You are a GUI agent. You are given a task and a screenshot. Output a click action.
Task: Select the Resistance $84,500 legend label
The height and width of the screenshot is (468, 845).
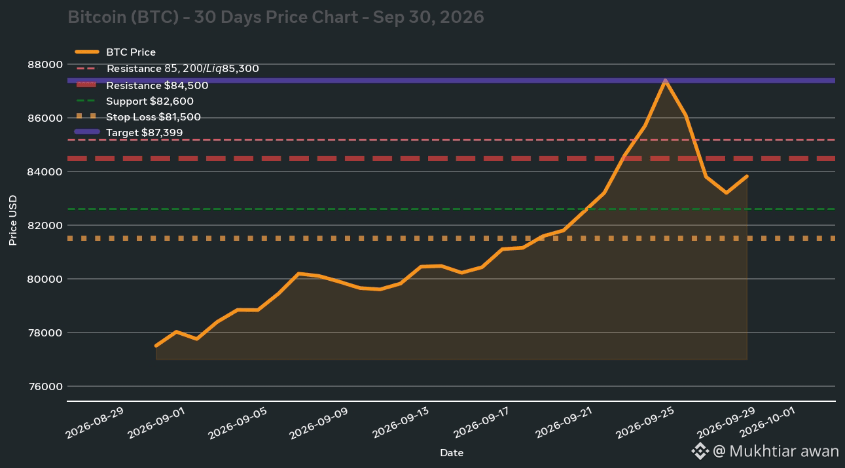click(157, 86)
